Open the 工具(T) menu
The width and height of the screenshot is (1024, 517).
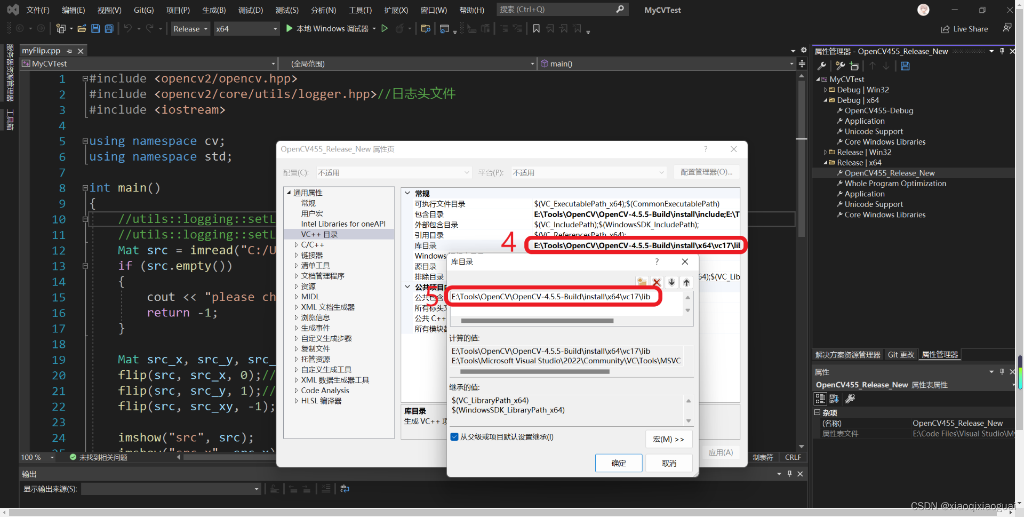click(360, 9)
